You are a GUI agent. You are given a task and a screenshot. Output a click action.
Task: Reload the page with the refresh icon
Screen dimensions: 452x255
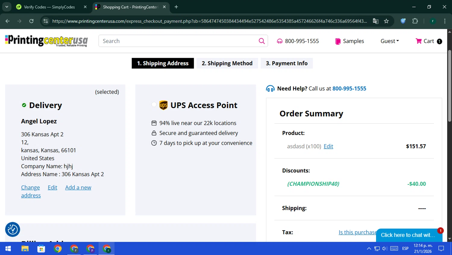(31, 21)
